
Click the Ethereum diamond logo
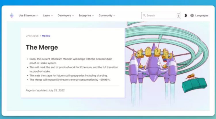[12, 15]
